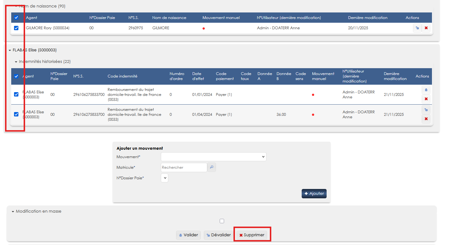
Task: Delete the GILMORE Rory row with red X
Action: [426, 28]
